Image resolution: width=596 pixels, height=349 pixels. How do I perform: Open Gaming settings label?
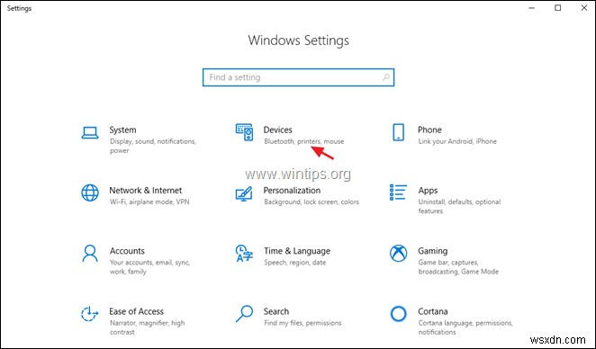coord(432,251)
